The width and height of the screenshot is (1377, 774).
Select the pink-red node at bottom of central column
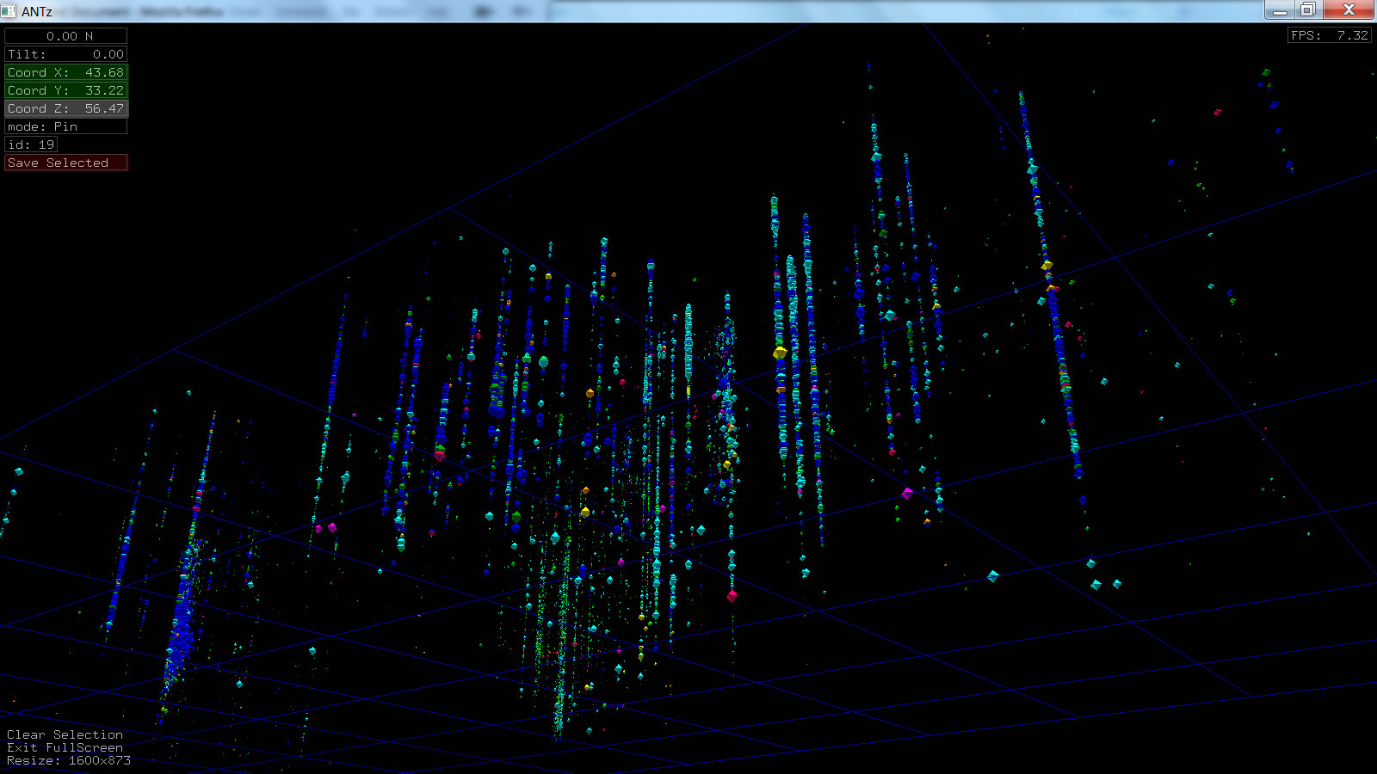click(x=732, y=595)
